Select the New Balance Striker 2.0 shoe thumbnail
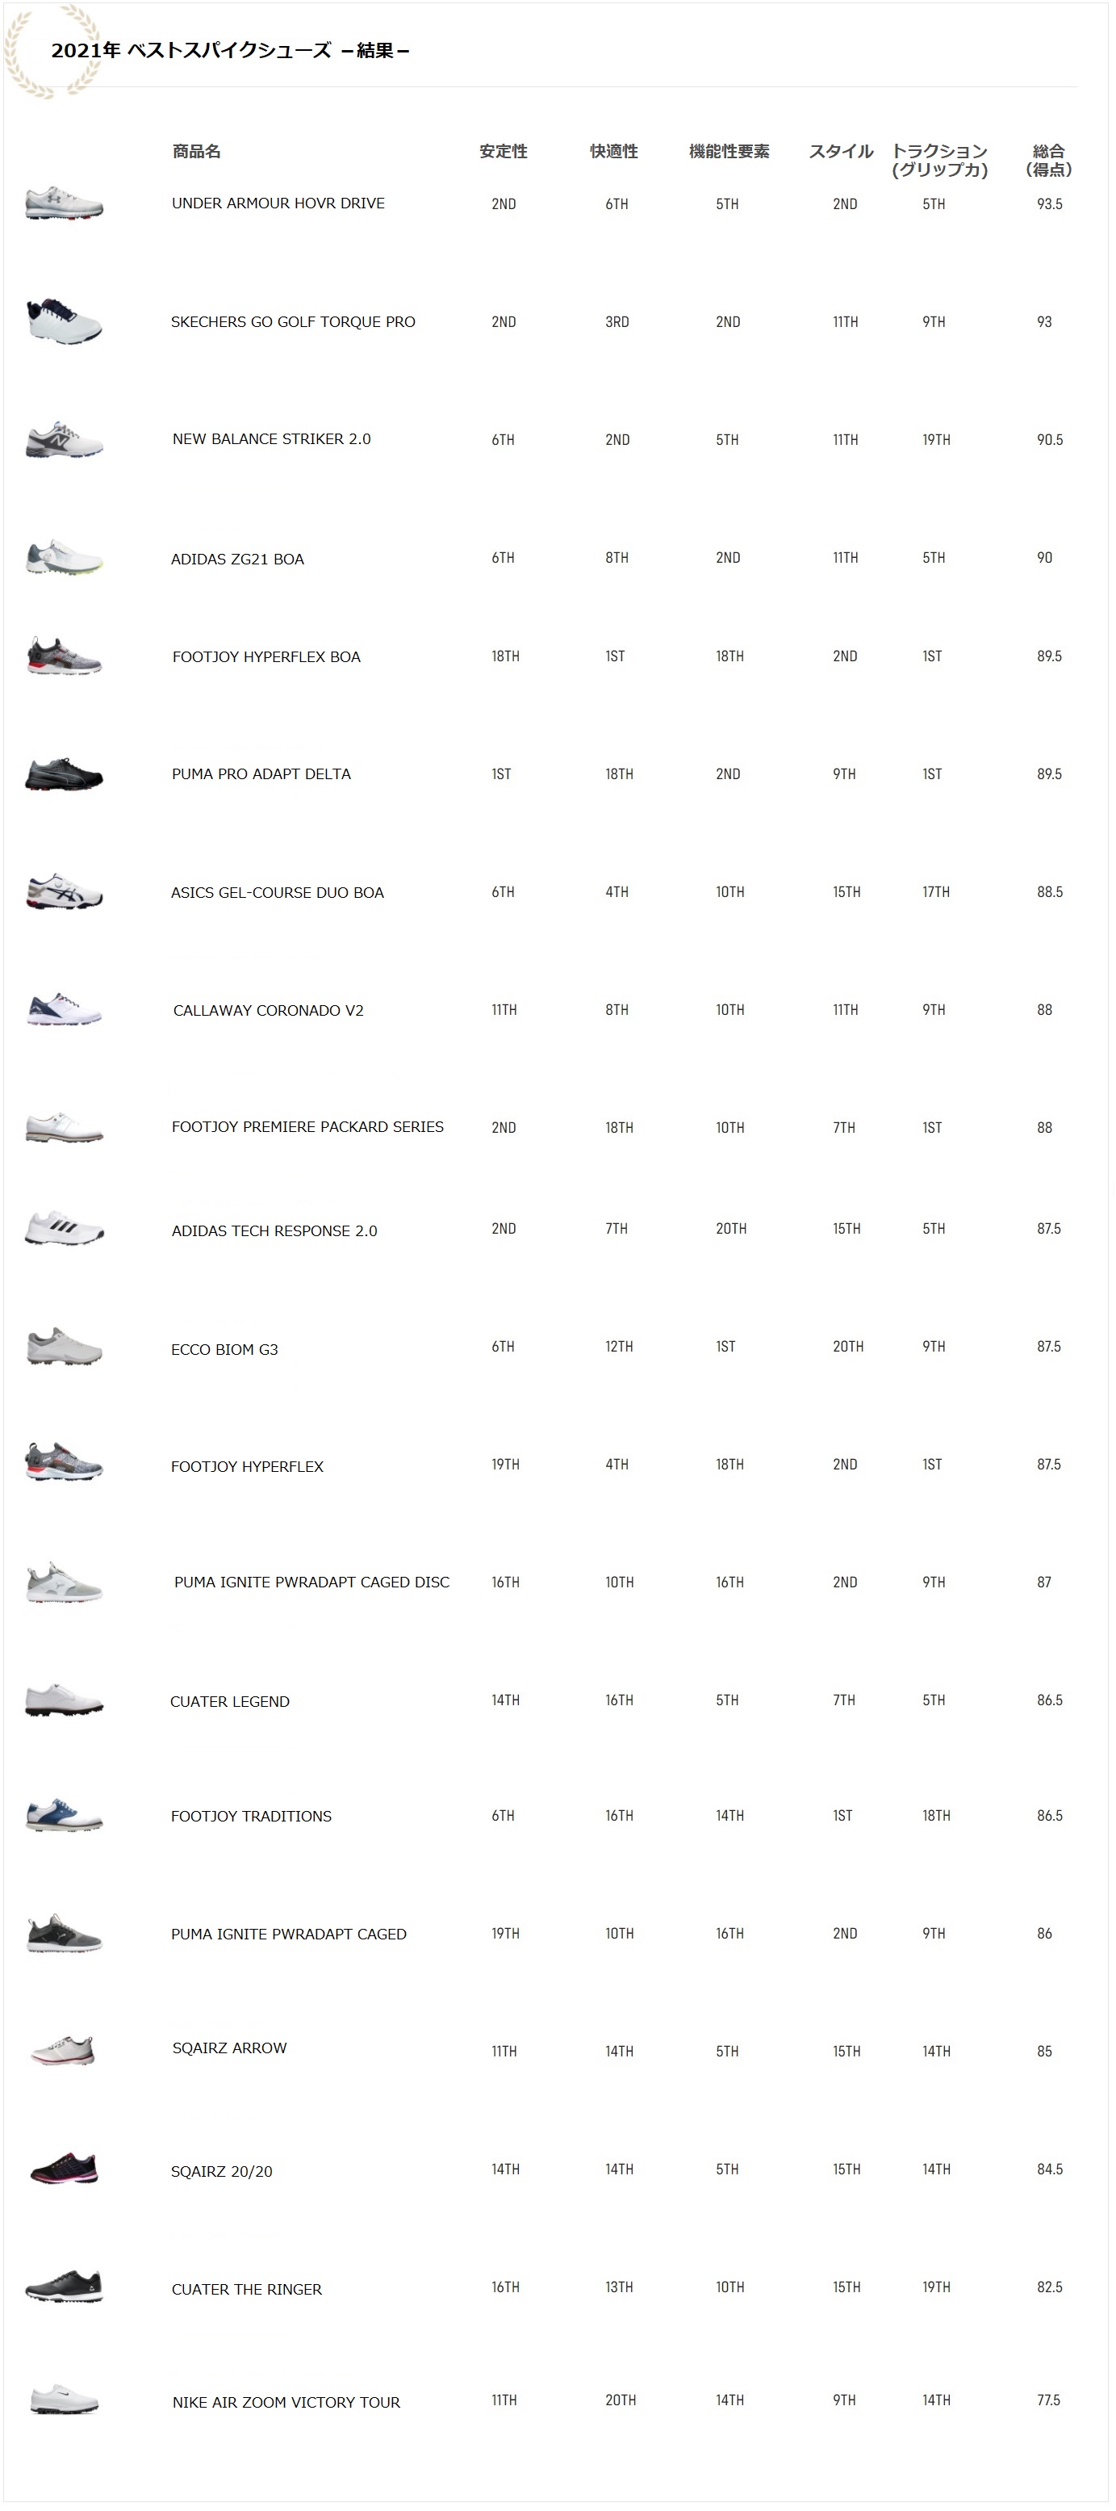Screen dimensions: 1116x2511 (63, 441)
